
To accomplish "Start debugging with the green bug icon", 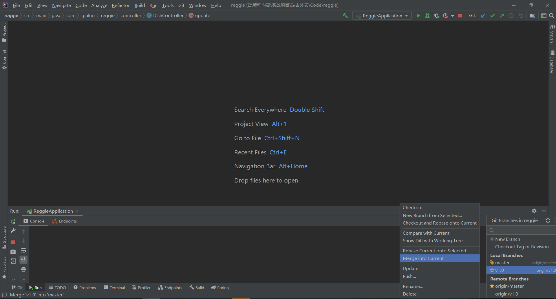I will [427, 16].
